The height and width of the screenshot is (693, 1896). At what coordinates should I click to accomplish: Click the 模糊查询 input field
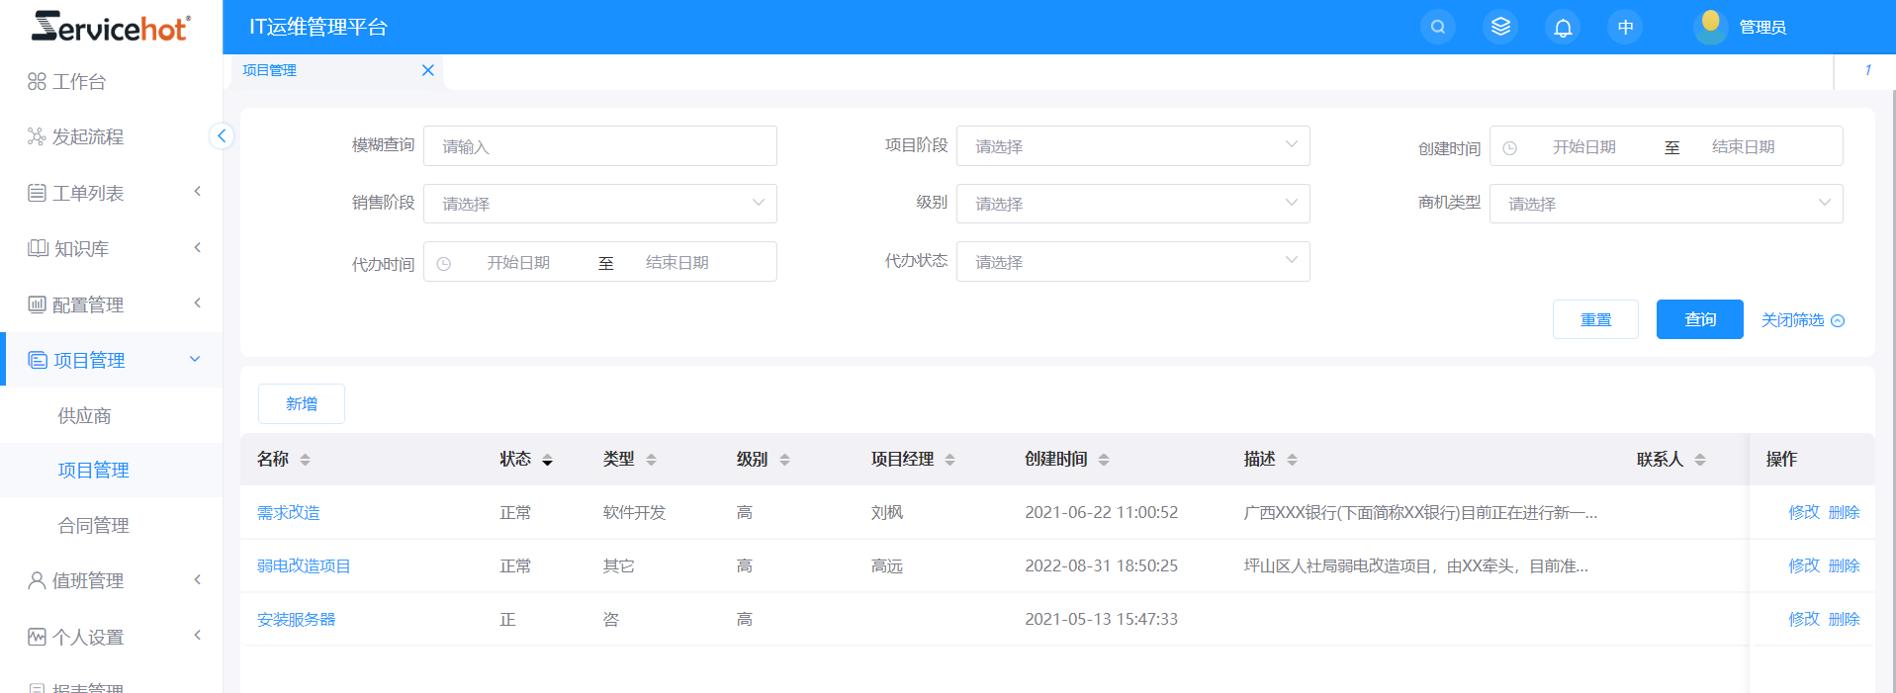click(x=599, y=146)
